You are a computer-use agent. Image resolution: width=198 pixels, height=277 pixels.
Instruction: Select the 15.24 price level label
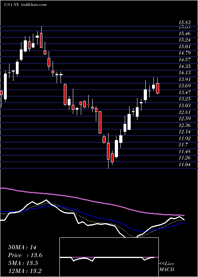click(x=185, y=40)
